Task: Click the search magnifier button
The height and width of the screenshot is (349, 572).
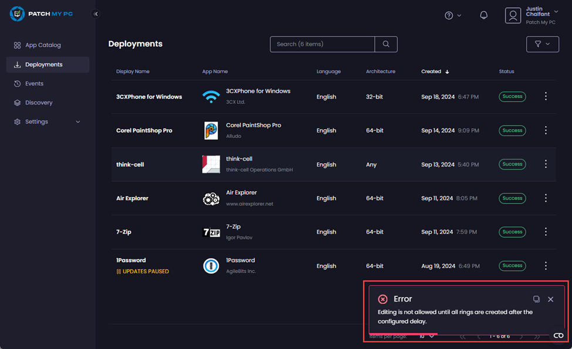Action: (385, 44)
